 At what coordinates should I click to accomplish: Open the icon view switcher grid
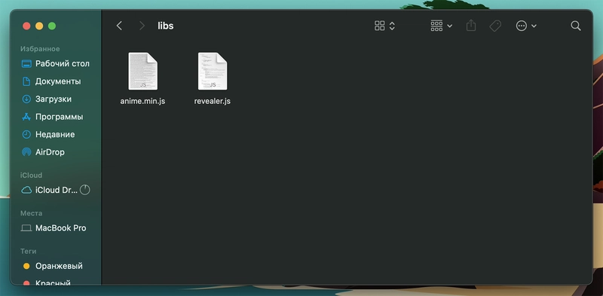click(x=384, y=26)
